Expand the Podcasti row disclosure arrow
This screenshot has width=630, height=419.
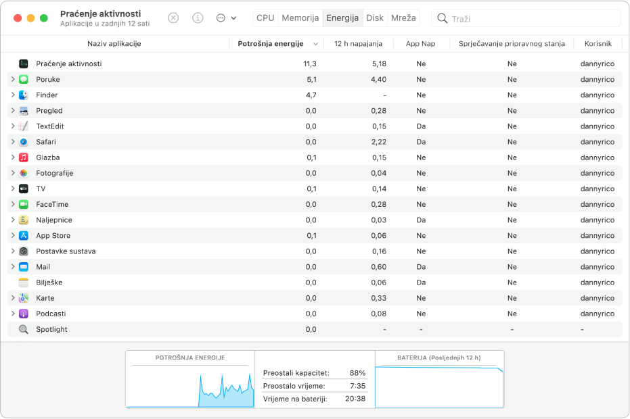(13, 314)
